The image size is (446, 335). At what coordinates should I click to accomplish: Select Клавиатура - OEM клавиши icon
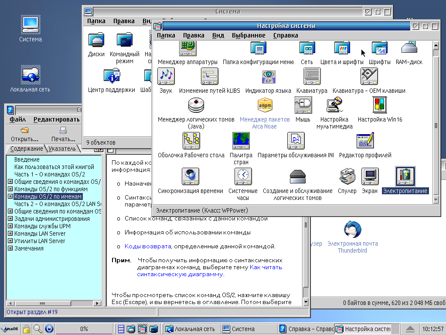click(x=369, y=76)
